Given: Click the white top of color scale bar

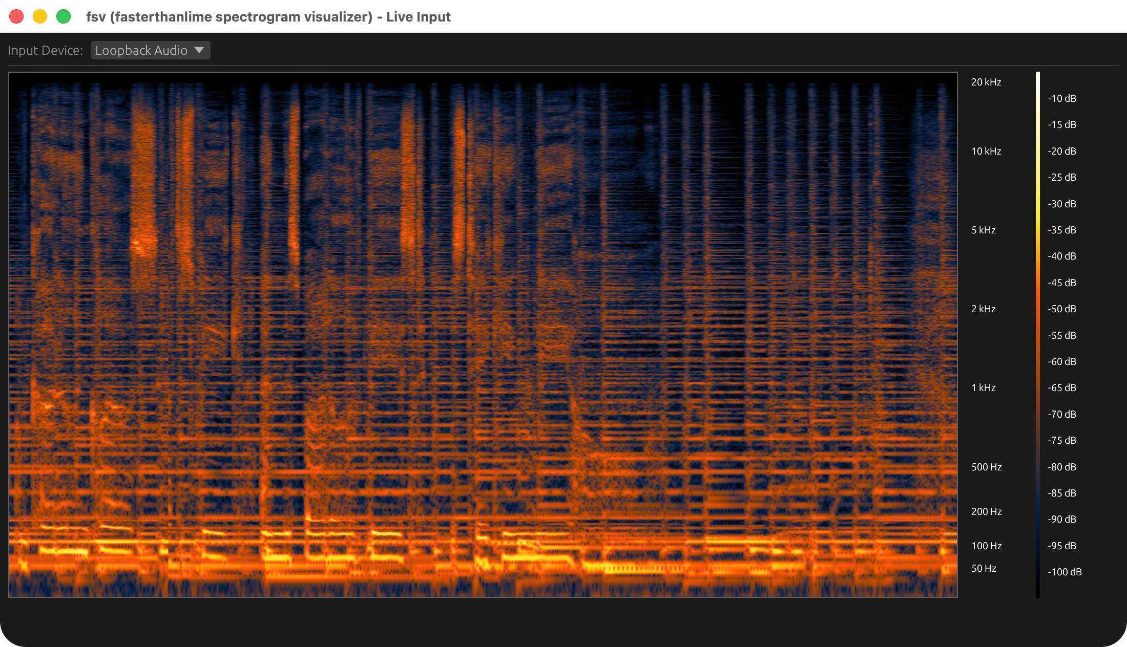Looking at the screenshot, I should click(1037, 77).
